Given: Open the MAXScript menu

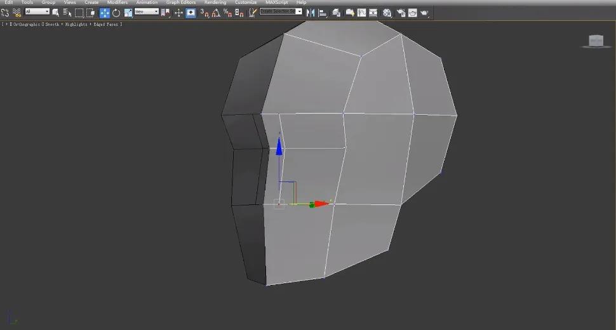Looking at the screenshot, I should [x=277, y=3].
